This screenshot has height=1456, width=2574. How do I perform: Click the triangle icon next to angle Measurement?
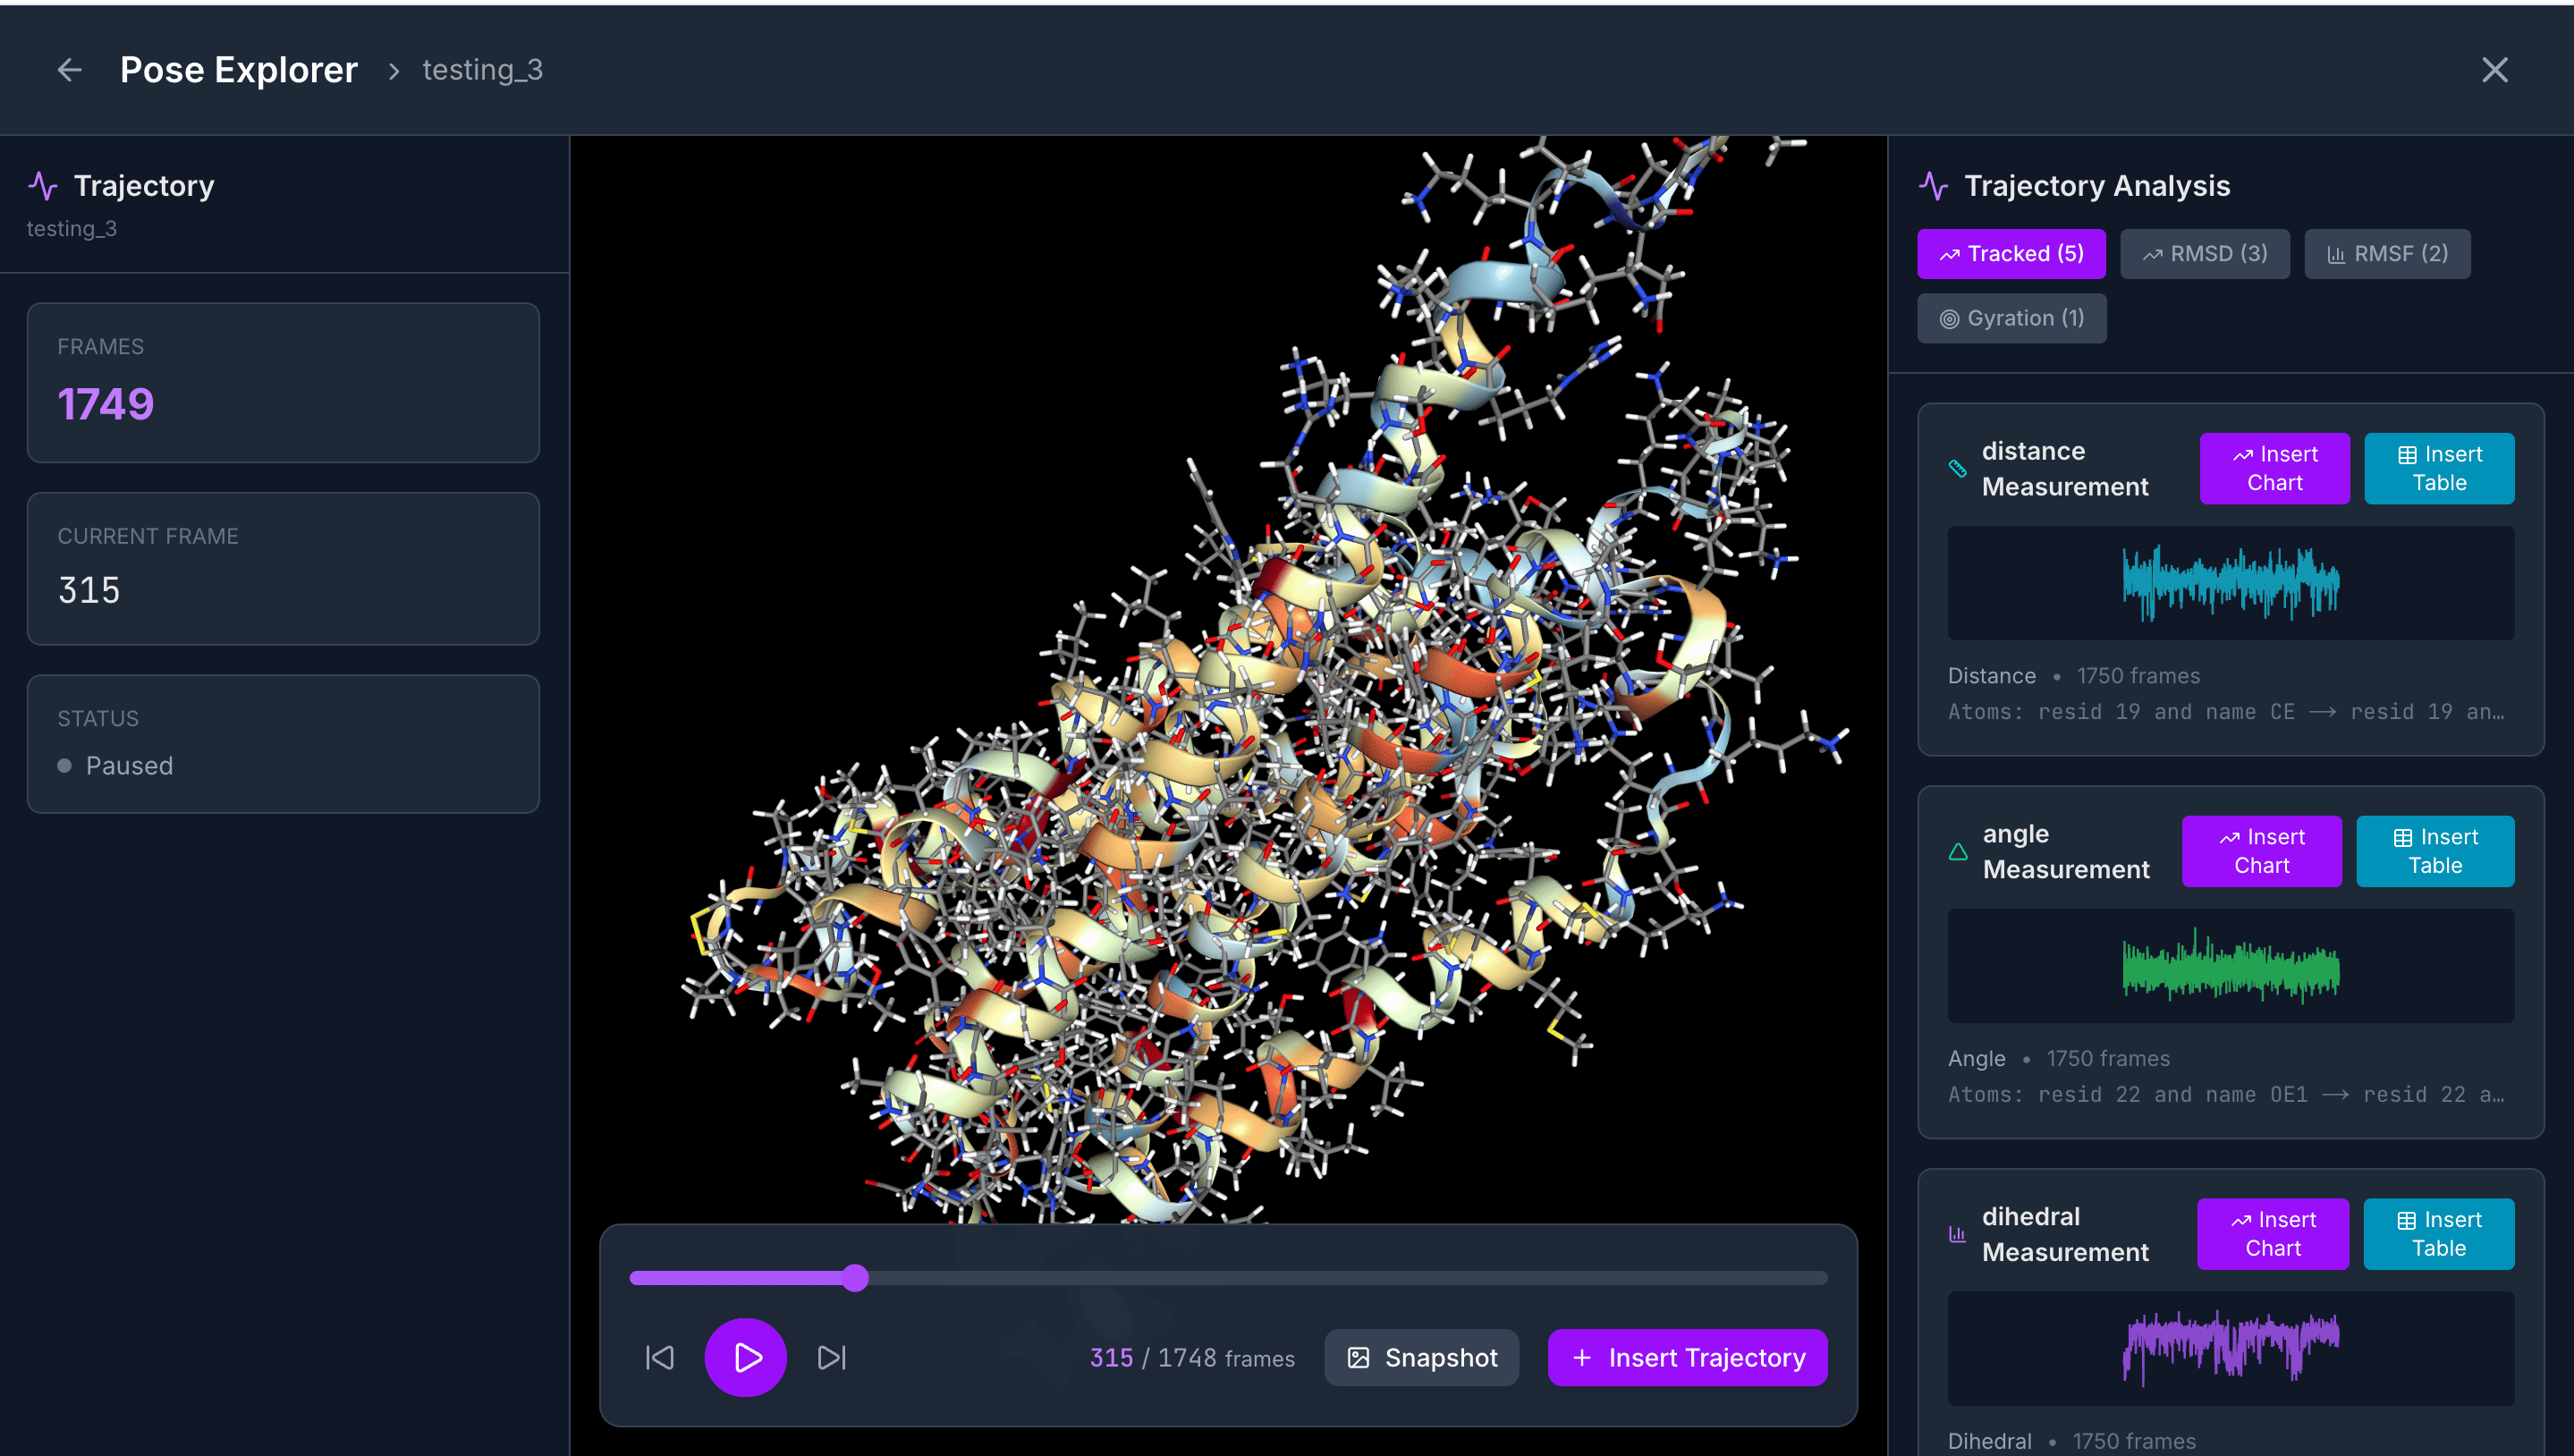click(1958, 851)
